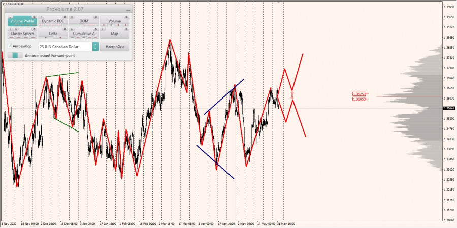Click the USDCAD,H4 chart title

[x=15, y=3]
